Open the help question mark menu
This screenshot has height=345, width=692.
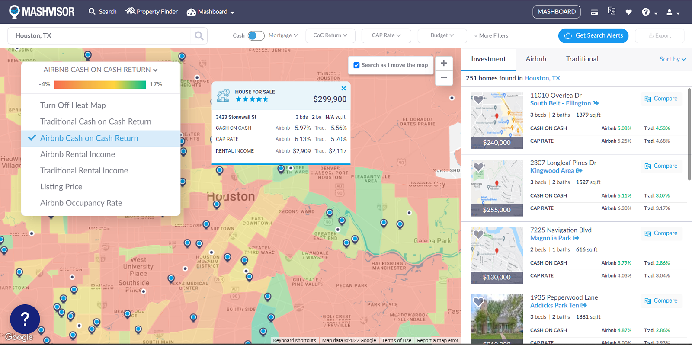pos(650,12)
